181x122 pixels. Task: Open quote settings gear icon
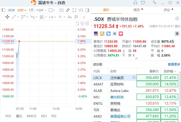click(x=177, y=18)
